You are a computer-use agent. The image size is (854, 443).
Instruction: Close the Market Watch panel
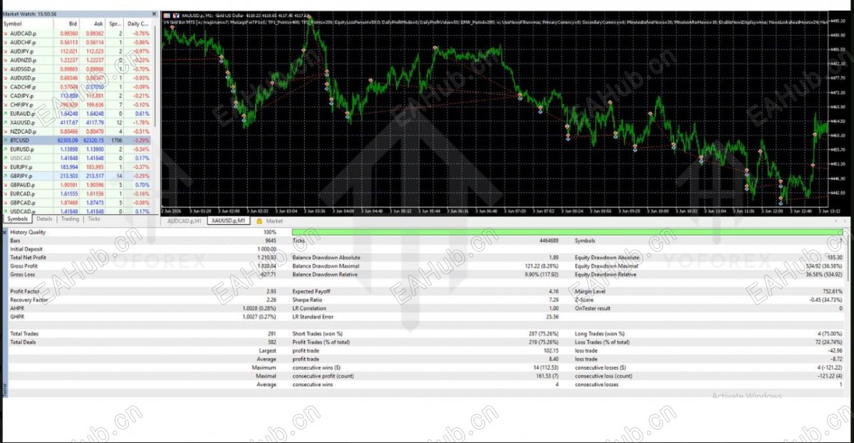154,14
